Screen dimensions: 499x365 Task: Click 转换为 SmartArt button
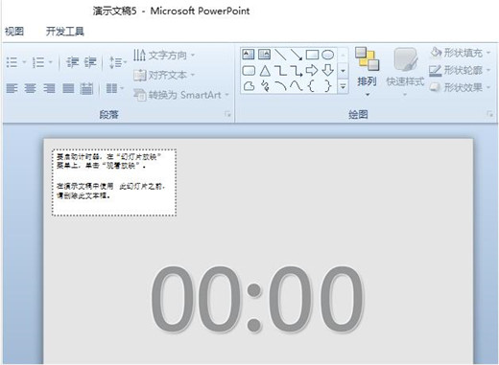(181, 95)
